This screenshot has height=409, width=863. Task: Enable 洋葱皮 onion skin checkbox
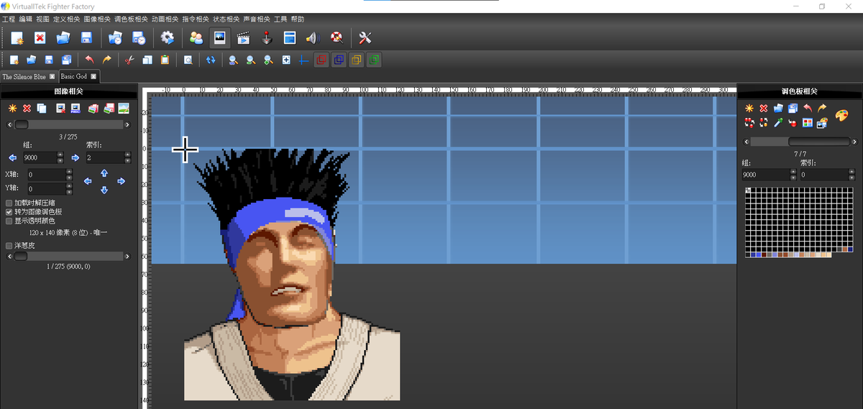coord(9,245)
